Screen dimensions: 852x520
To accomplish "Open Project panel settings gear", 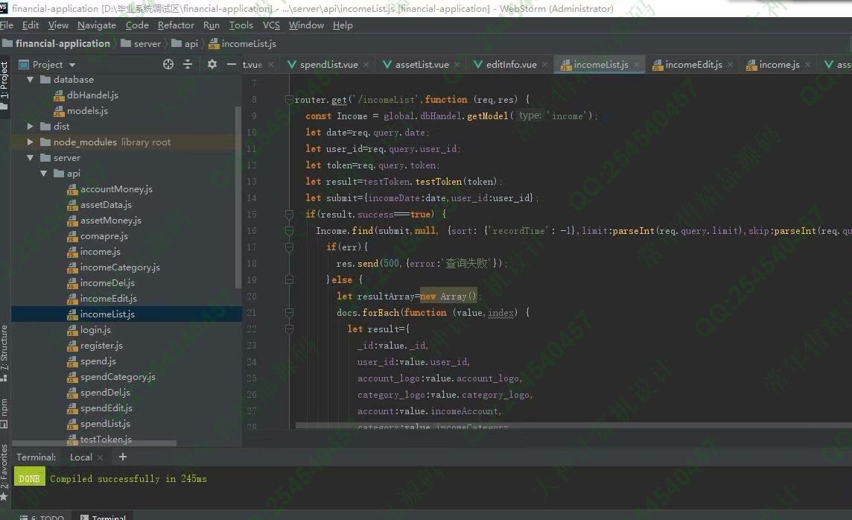I will click(x=212, y=64).
